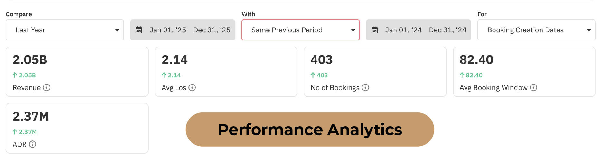602x161 pixels.
Task: Click the 2.05B Revenue card
Action: coord(77,72)
